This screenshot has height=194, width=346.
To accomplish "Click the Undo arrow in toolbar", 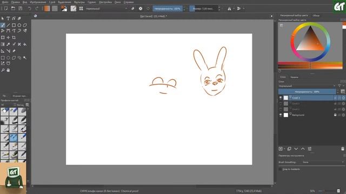I will 29,9.
